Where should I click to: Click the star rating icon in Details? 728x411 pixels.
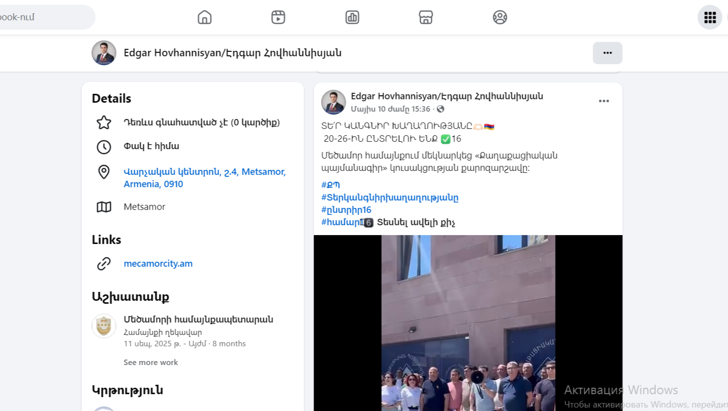104,123
